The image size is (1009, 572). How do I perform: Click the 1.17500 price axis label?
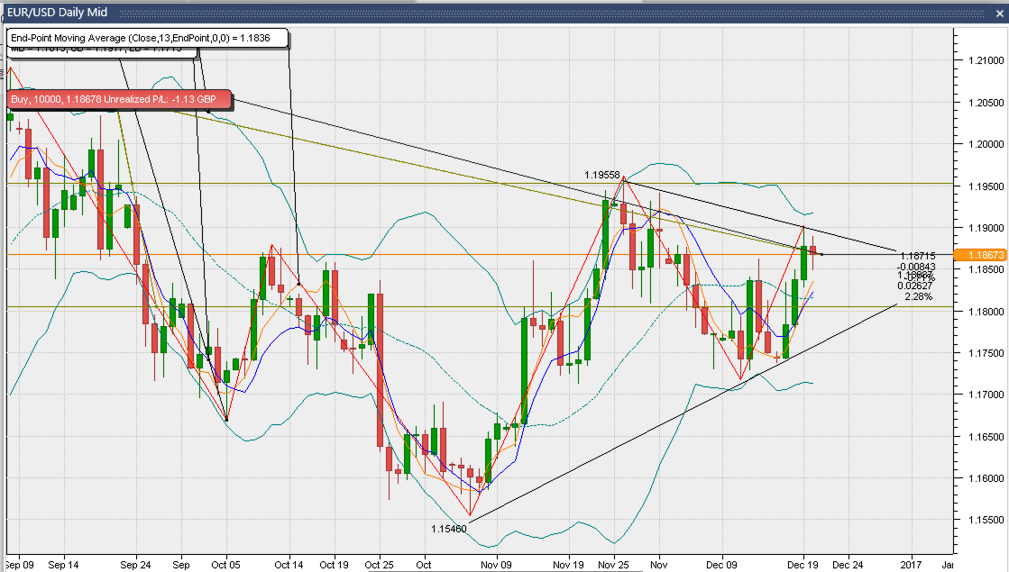981,353
